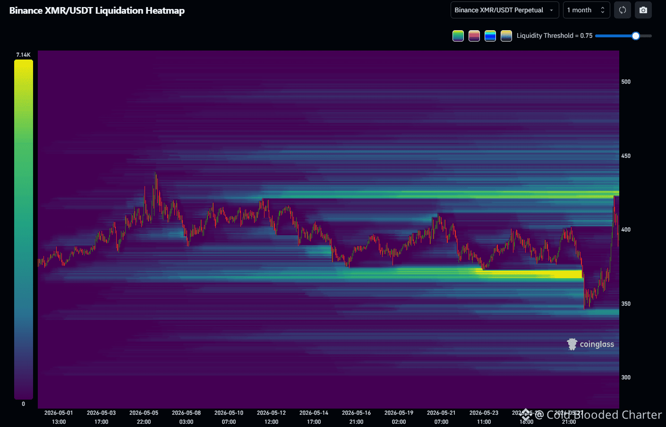Select the pink-purple color scheme swatch
Image resolution: width=666 pixels, height=427 pixels.
474,36
